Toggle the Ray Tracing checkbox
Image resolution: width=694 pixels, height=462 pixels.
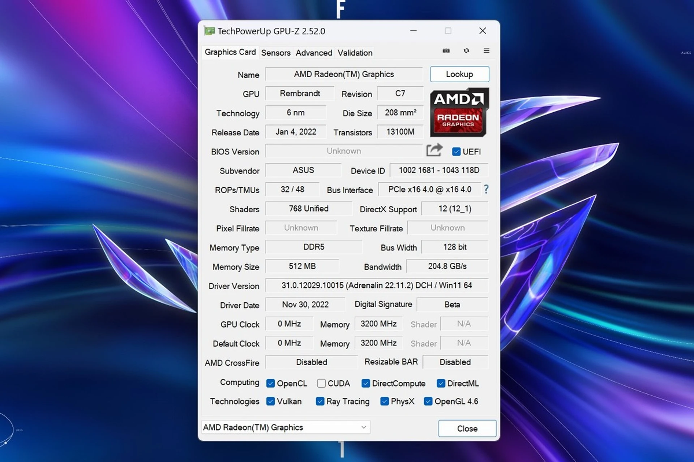pyautogui.click(x=320, y=401)
